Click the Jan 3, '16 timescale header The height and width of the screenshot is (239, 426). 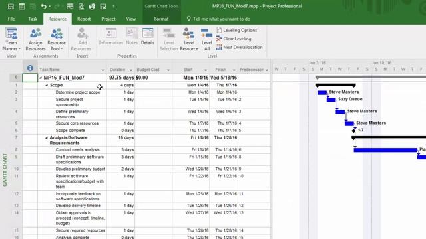point(317,63)
